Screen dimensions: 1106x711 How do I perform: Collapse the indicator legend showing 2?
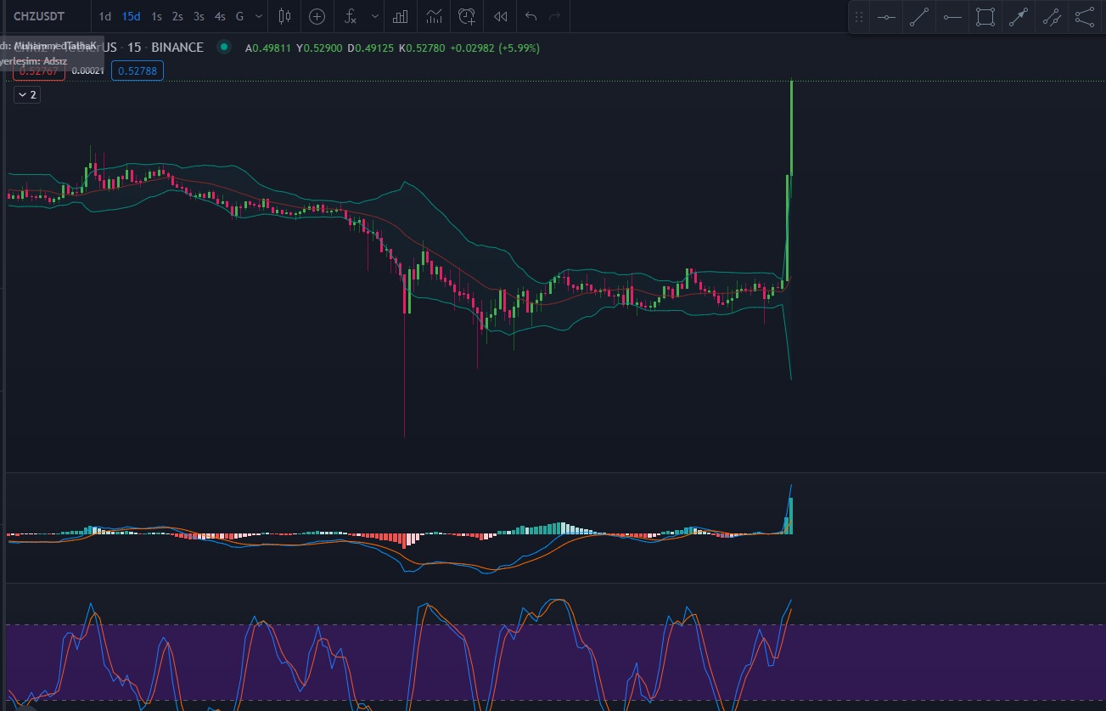(27, 95)
